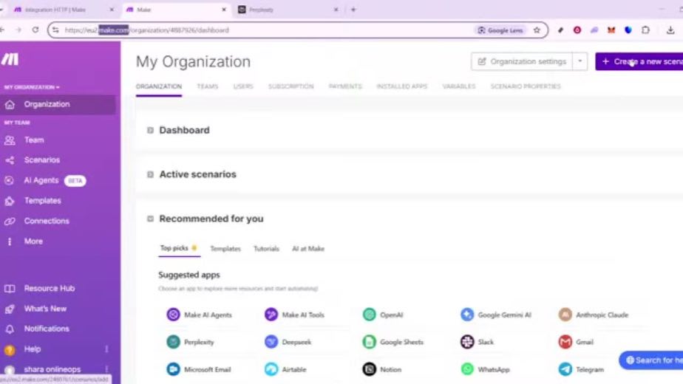This screenshot has width=683, height=384.
Task: Collapse the Active scenarios section
Action: point(150,174)
